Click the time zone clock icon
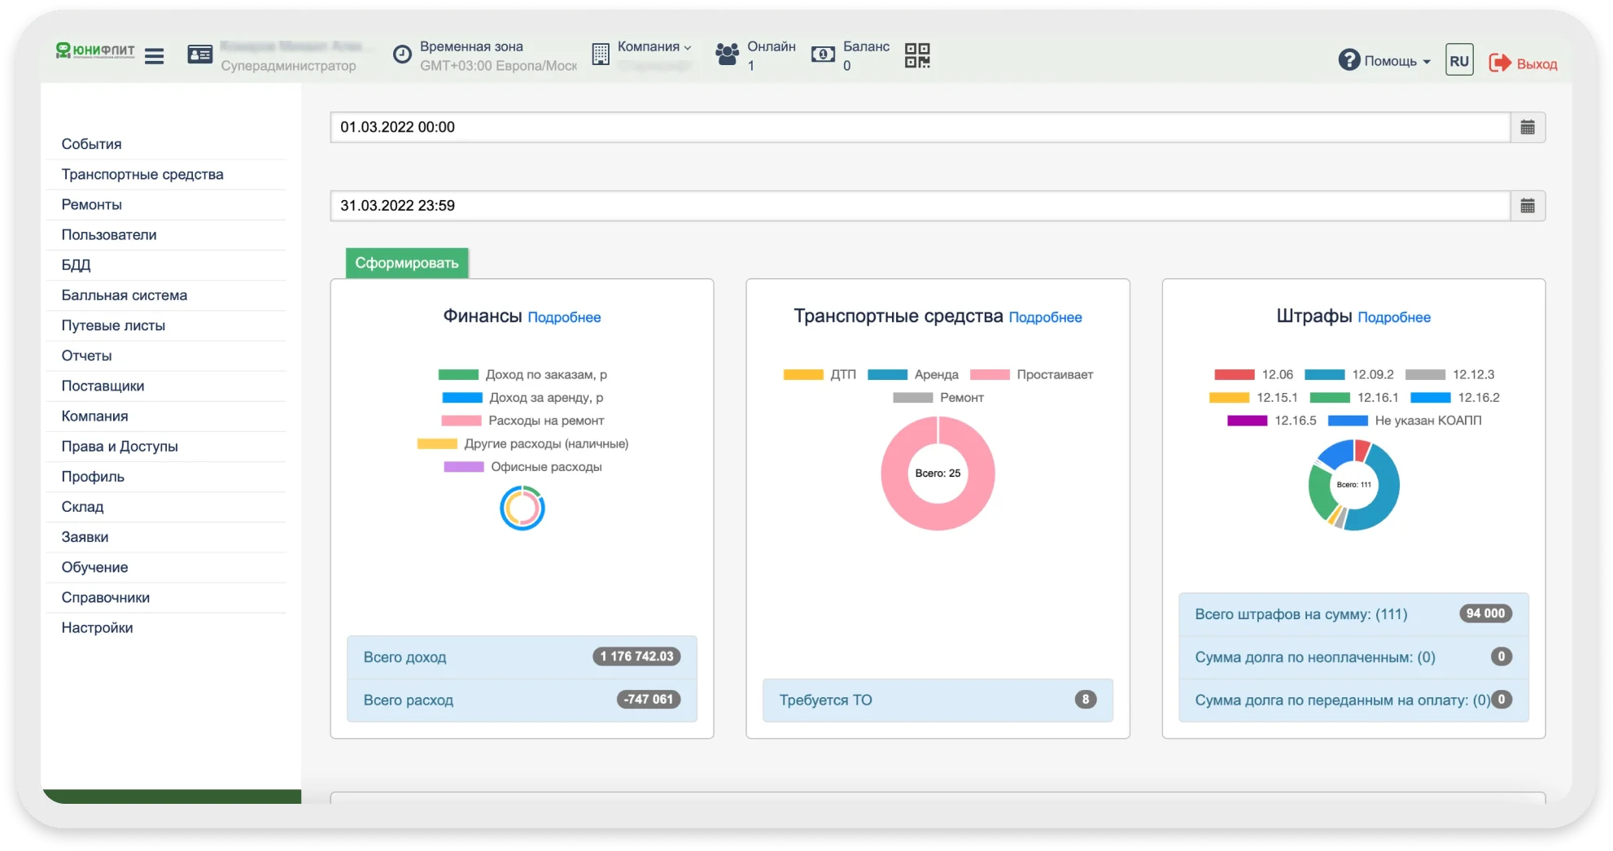This screenshot has width=1613, height=851. pos(402,55)
